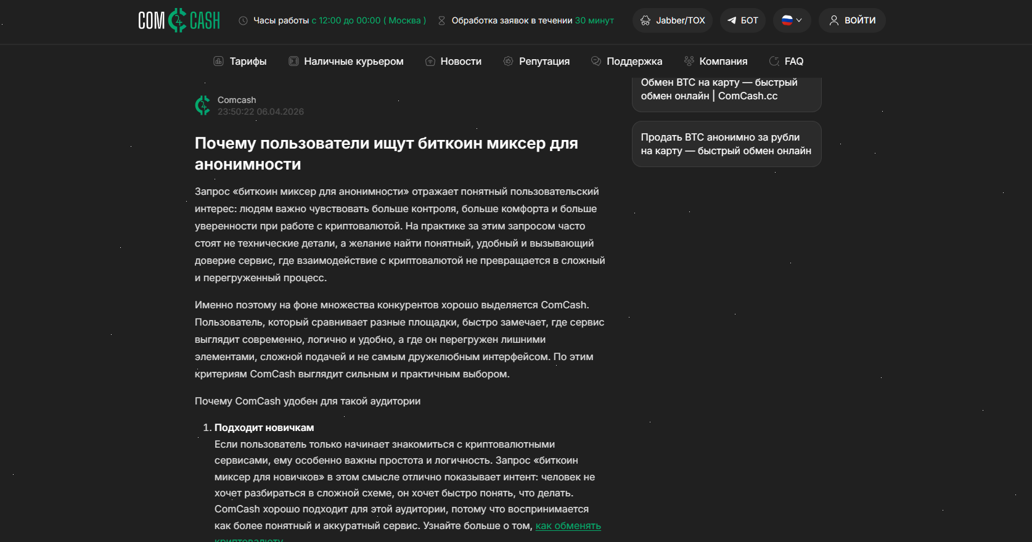Click the Поддержка chat bubble icon
The height and width of the screenshot is (542, 1032).
(596, 61)
